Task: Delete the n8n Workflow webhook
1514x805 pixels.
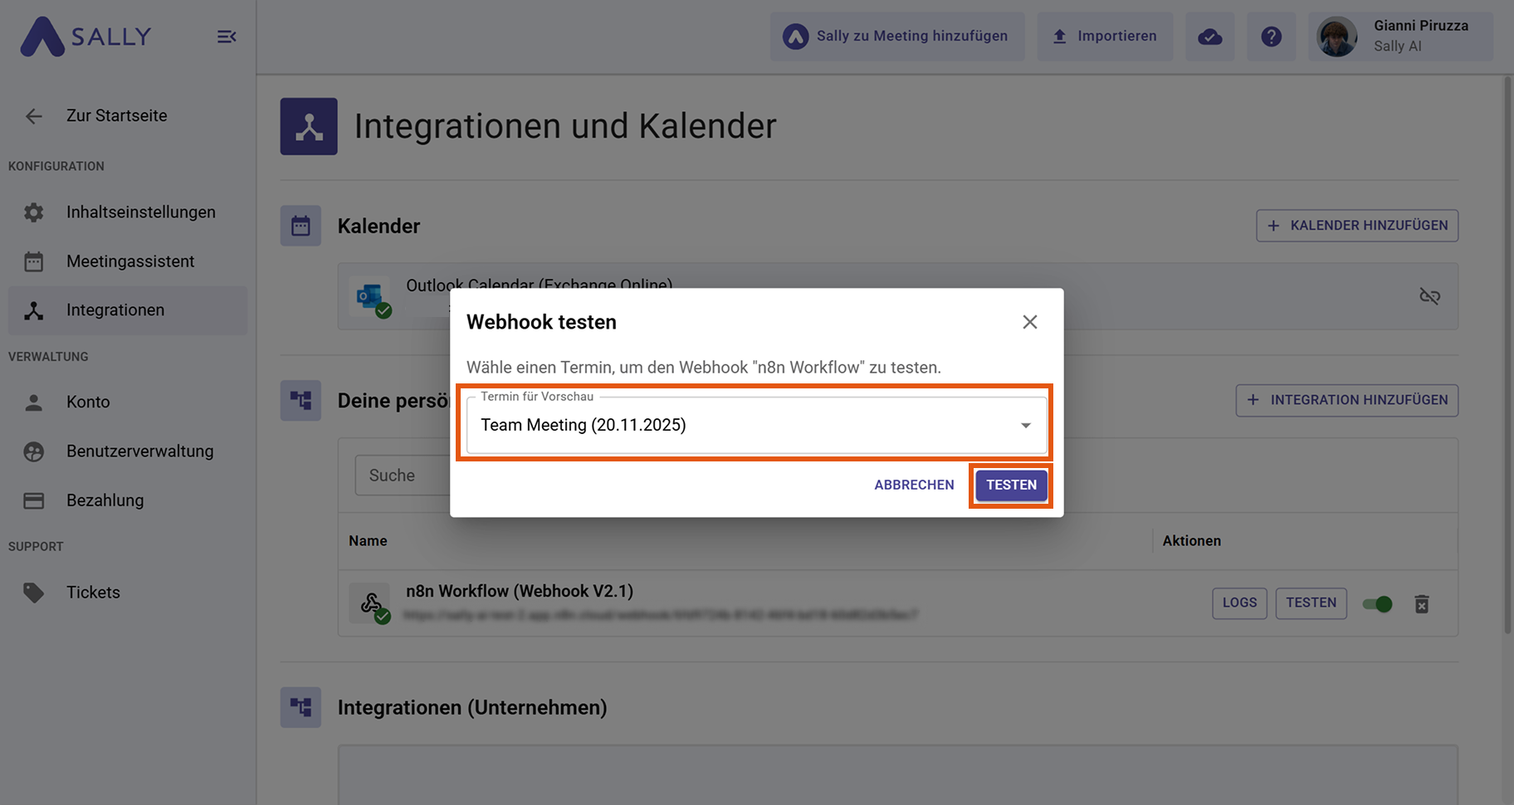Action: 1421,604
